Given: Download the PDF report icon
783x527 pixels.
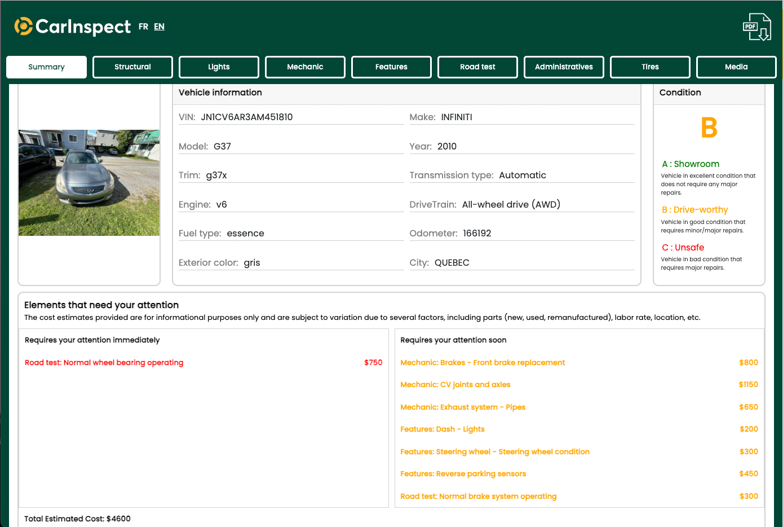Looking at the screenshot, I should (757, 27).
